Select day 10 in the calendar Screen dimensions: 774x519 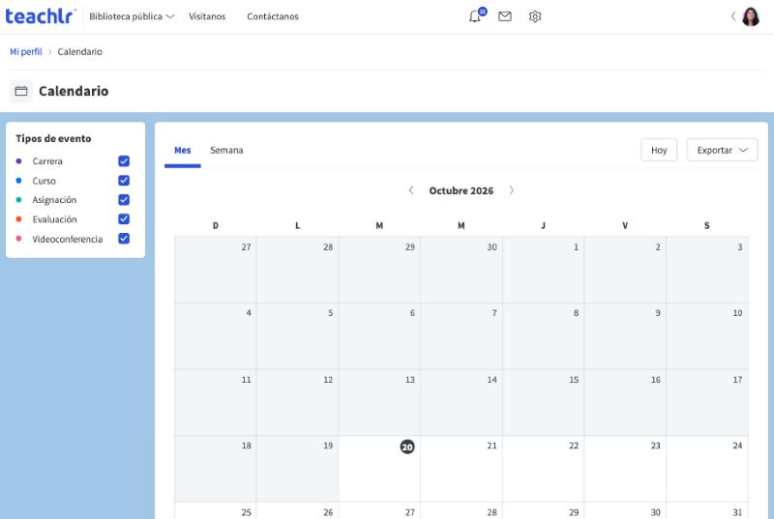[707, 336]
